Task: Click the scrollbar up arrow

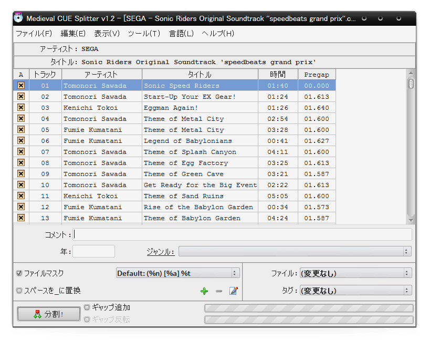Action: tap(411, 73)
